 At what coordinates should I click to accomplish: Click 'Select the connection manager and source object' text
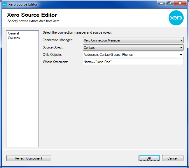click(77, 32)
